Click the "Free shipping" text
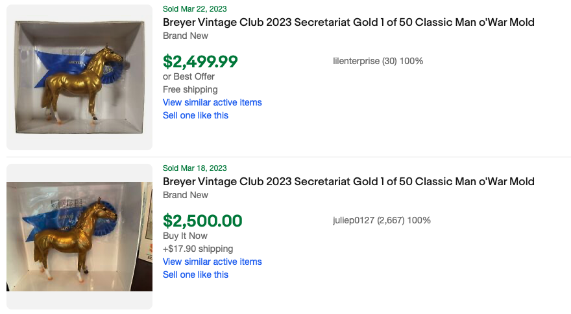 (190, 89)
